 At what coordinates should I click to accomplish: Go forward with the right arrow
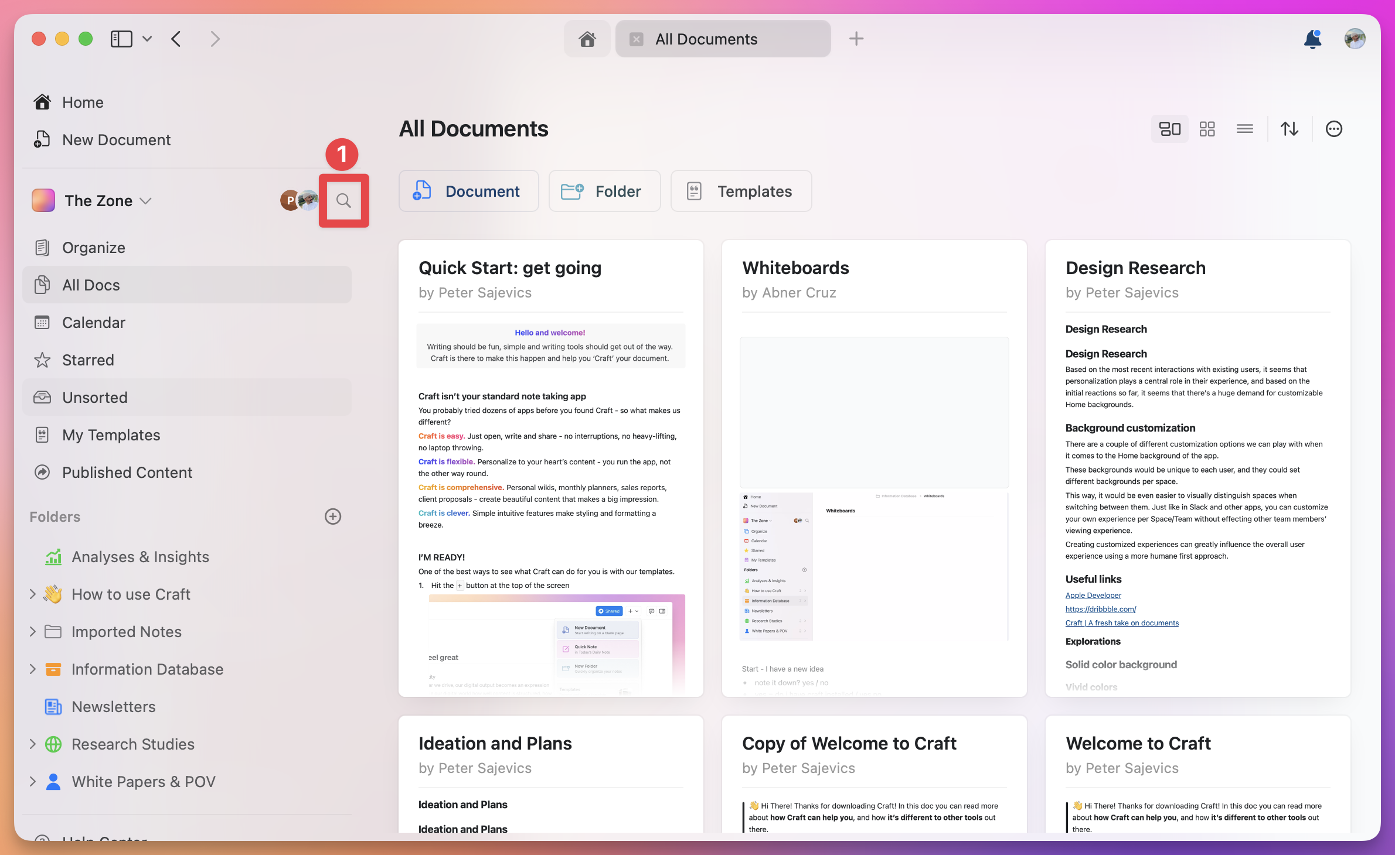[215, 39]
